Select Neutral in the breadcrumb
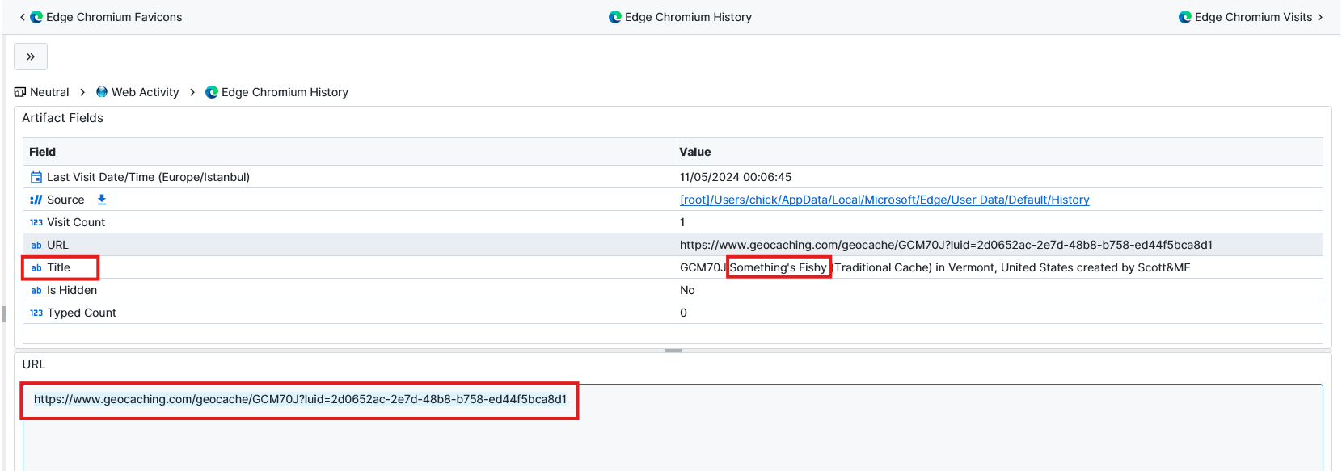 tap(49, 92)
